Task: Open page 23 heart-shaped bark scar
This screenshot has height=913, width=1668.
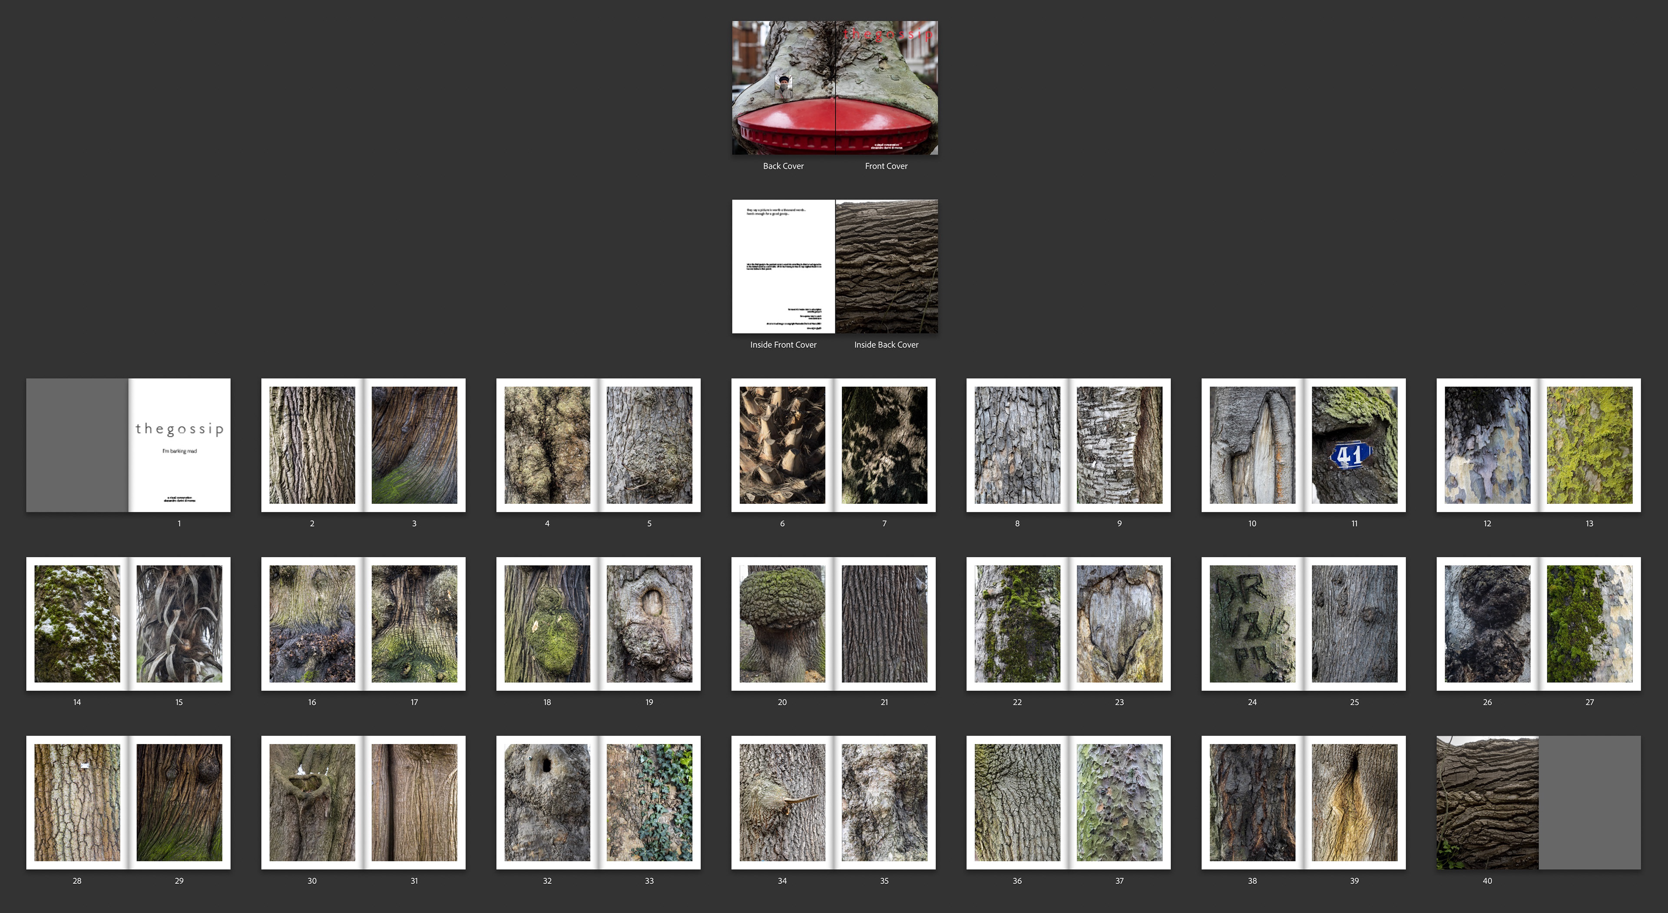Action: [x=1119, y=624]
